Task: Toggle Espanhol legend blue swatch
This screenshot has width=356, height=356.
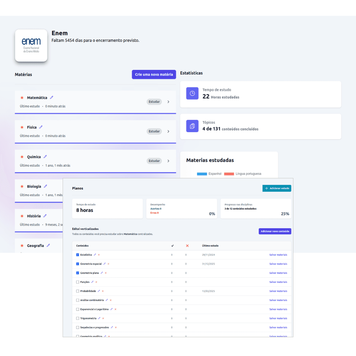Action: point(202,174)
